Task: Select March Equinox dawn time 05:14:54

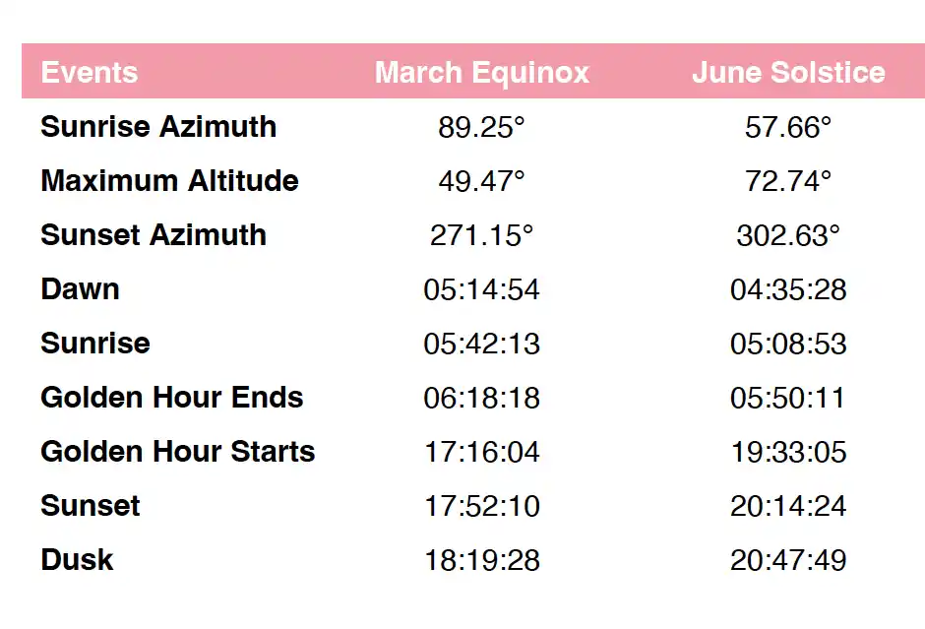Action: point(481,290)
